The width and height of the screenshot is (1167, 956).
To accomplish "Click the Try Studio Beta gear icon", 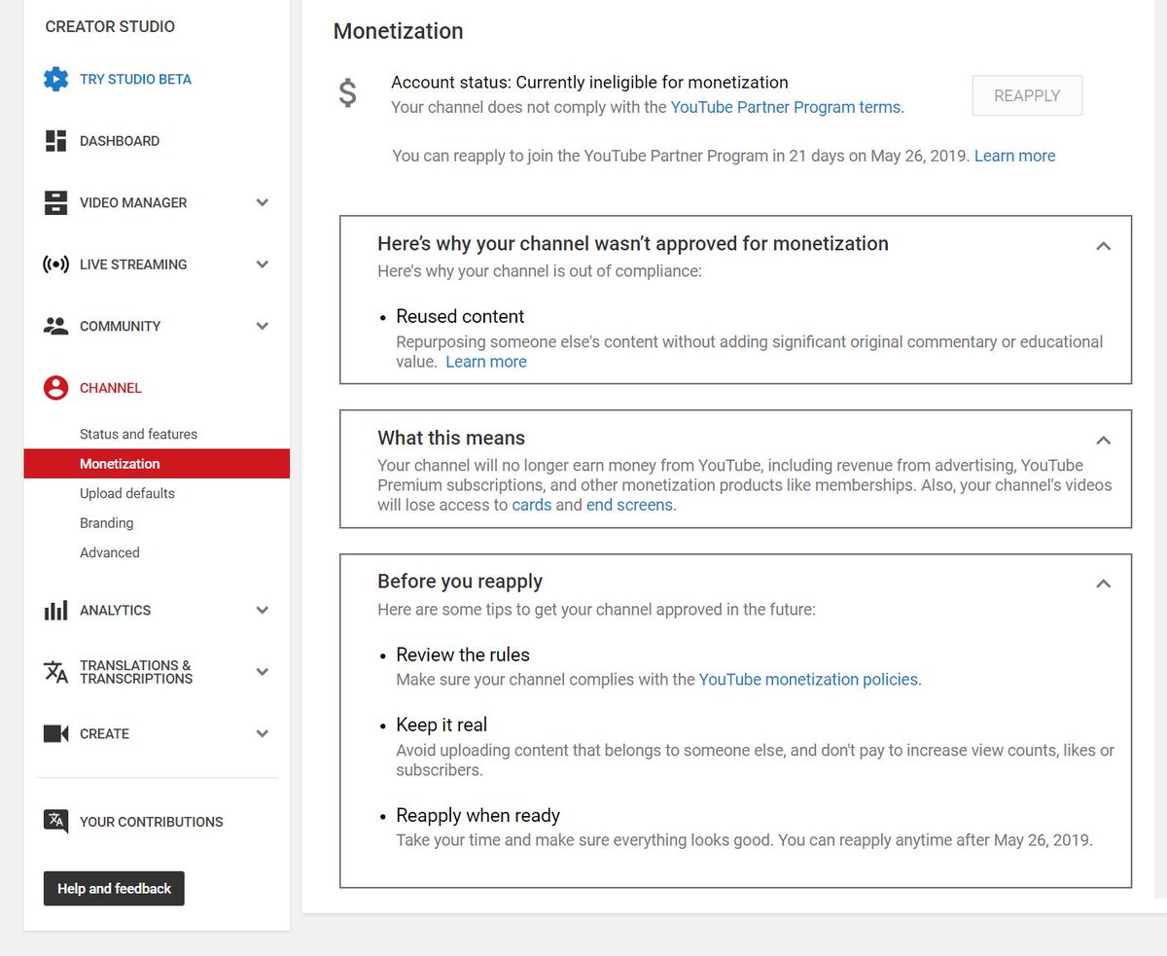I will 56,79.
